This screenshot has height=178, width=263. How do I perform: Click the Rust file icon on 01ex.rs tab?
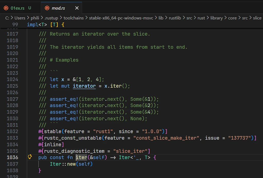click(6, 8)
